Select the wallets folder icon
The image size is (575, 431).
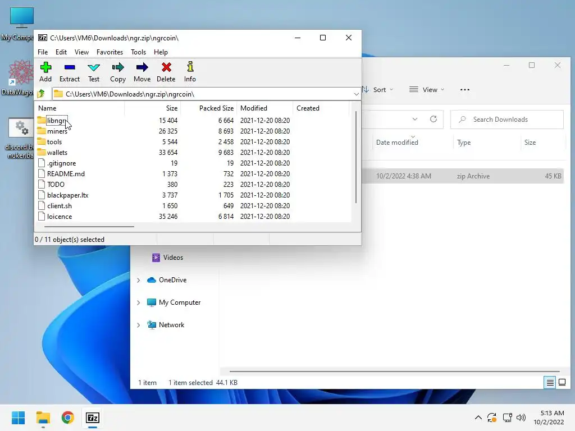tap(42, 152)
